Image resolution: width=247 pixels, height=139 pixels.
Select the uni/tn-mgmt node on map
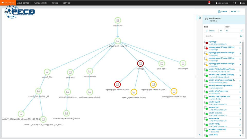[183, 63]
